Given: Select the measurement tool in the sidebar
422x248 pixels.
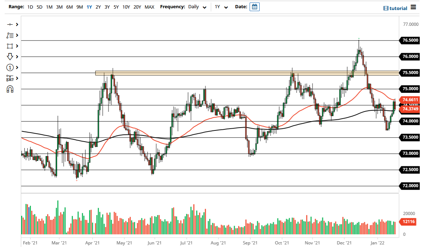Looking at the screenshot, I should click(x=10, y=78).
